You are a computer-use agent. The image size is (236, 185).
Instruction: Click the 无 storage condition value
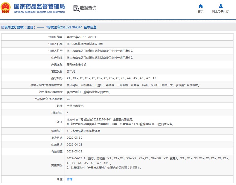[68, 99]
